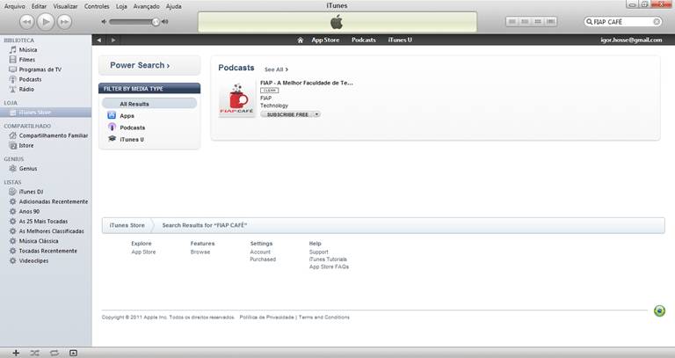675x358 pixels.
Task: Open Power Search
Action: tap(149, 65)
